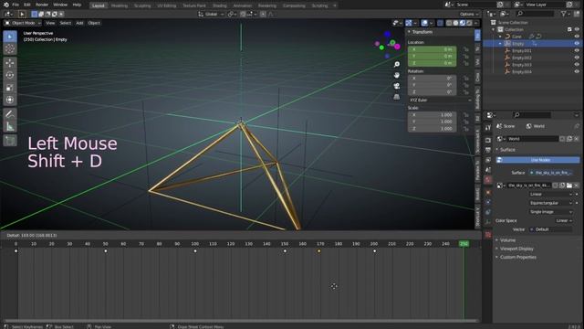Open World properties tab icon
Screen dimensions: 584x329
[488, 180]
